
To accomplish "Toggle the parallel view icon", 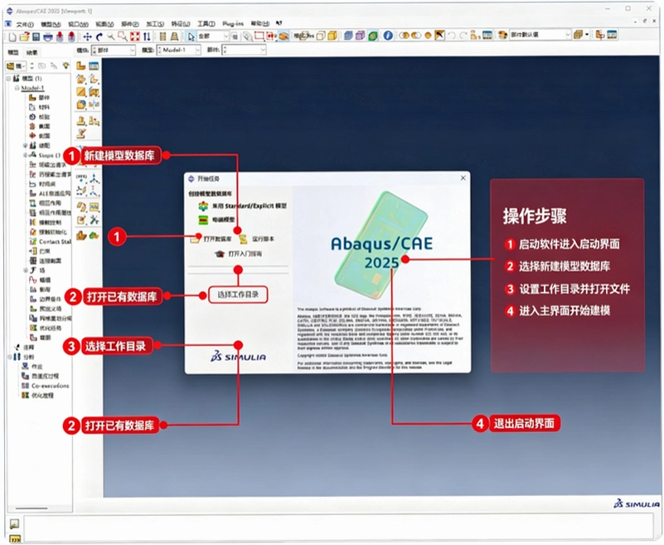I will coord(163,36).
